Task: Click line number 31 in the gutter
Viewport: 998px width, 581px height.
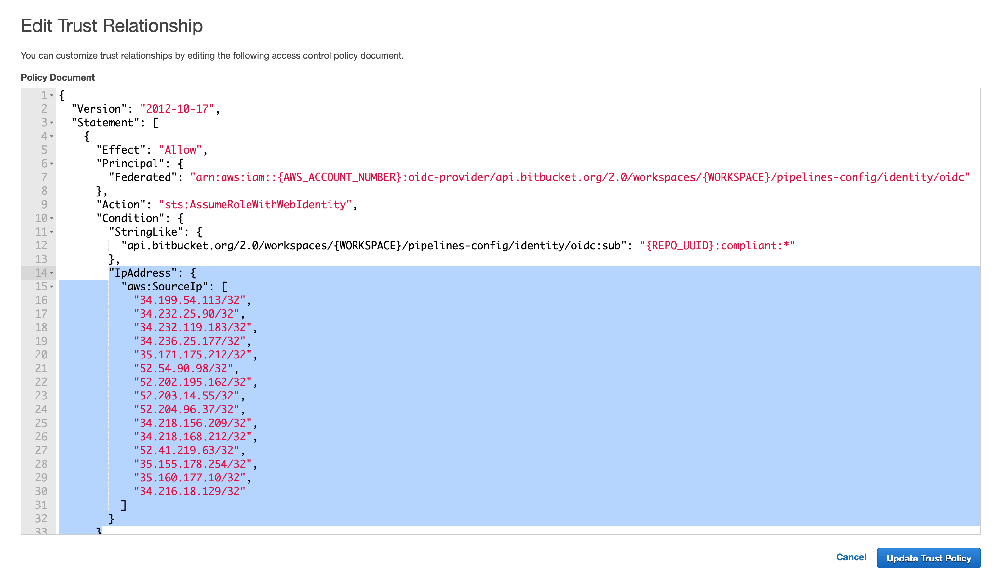Action: [41, 505]
